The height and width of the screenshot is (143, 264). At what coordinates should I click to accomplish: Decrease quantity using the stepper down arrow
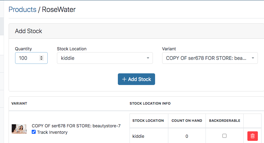pos(42,60)
